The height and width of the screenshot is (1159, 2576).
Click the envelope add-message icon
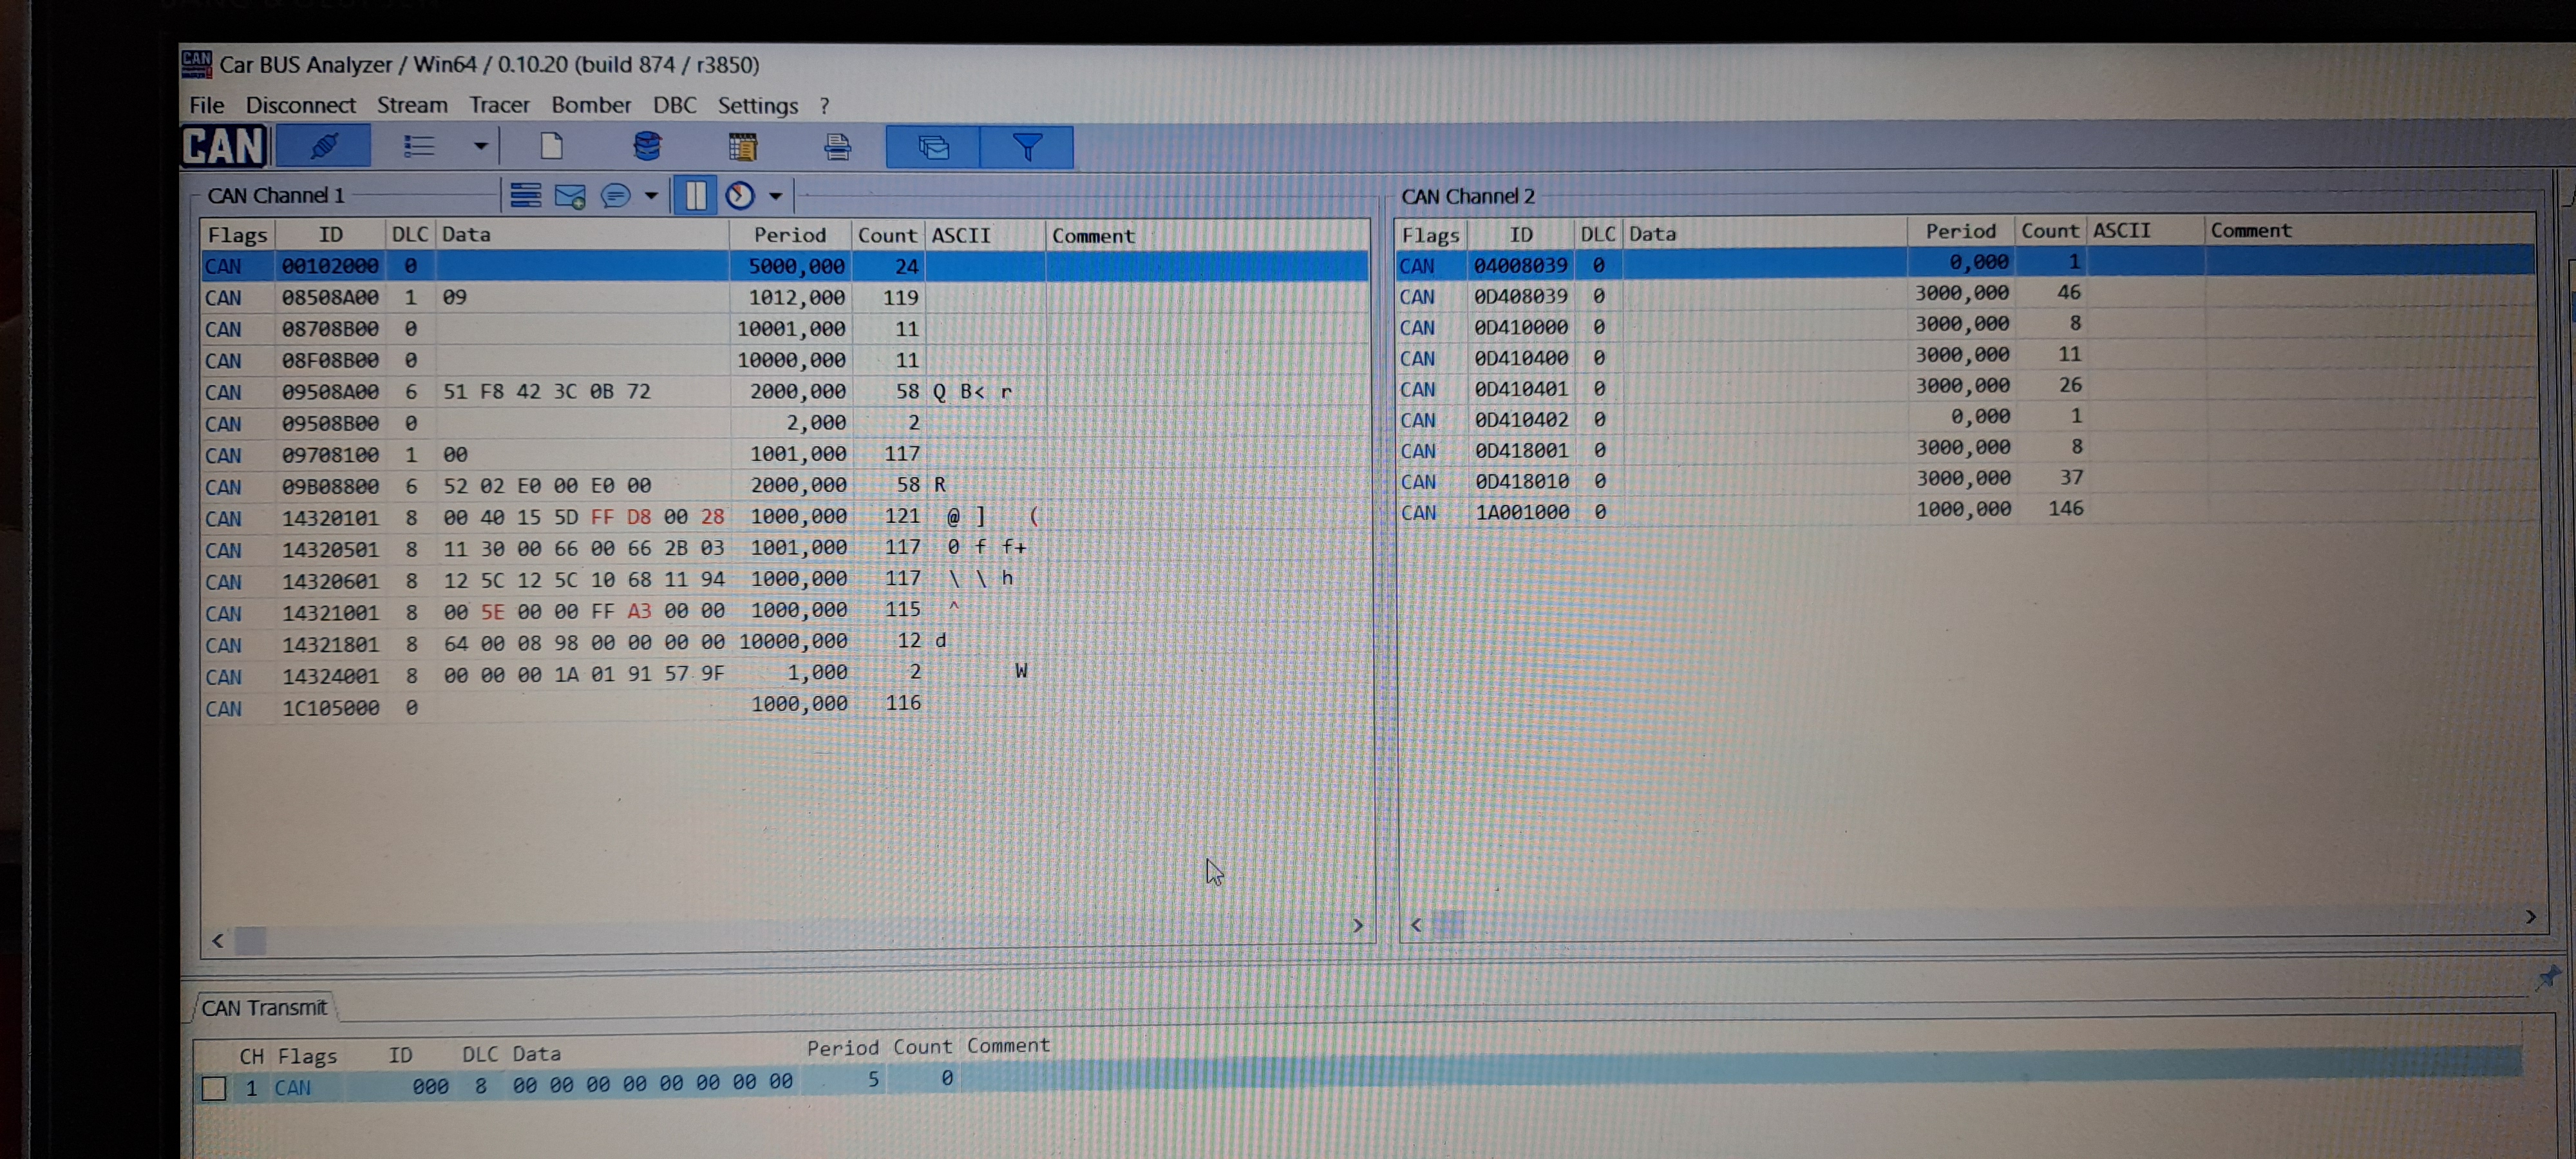[569, 196]
